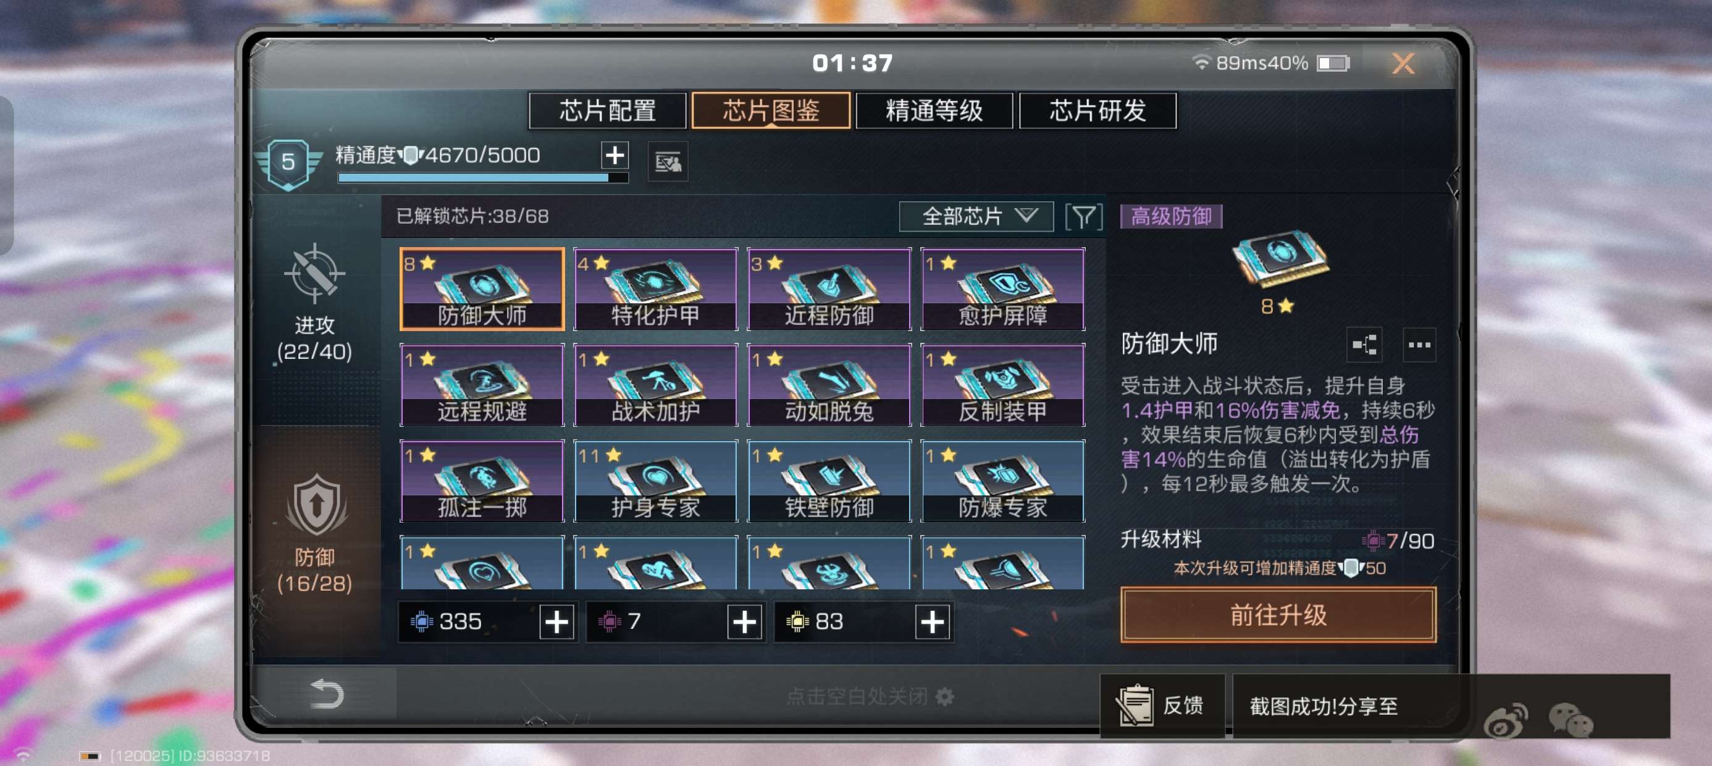Open the 芯片研发 tab
This screenshot has width=1712, height=766.
click(1097, 111)
